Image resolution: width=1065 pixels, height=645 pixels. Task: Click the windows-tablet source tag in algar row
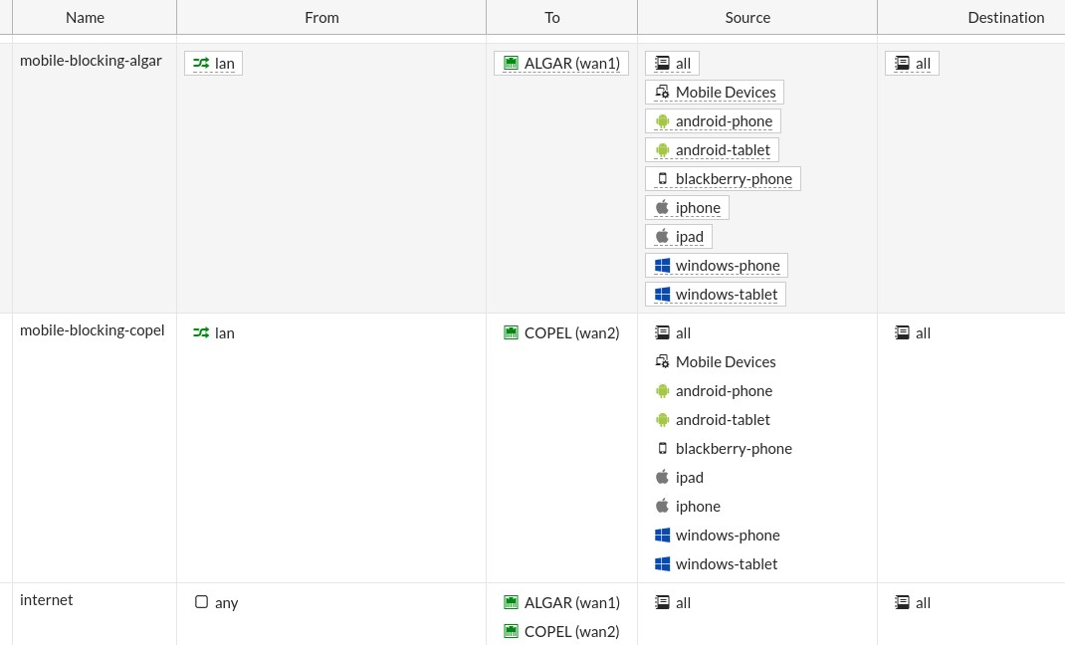click(726, 295)
